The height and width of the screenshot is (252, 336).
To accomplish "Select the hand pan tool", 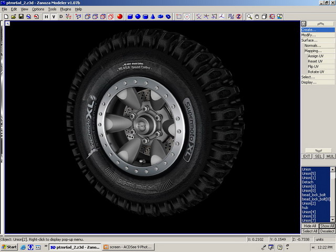I will (x=257, y=16).
